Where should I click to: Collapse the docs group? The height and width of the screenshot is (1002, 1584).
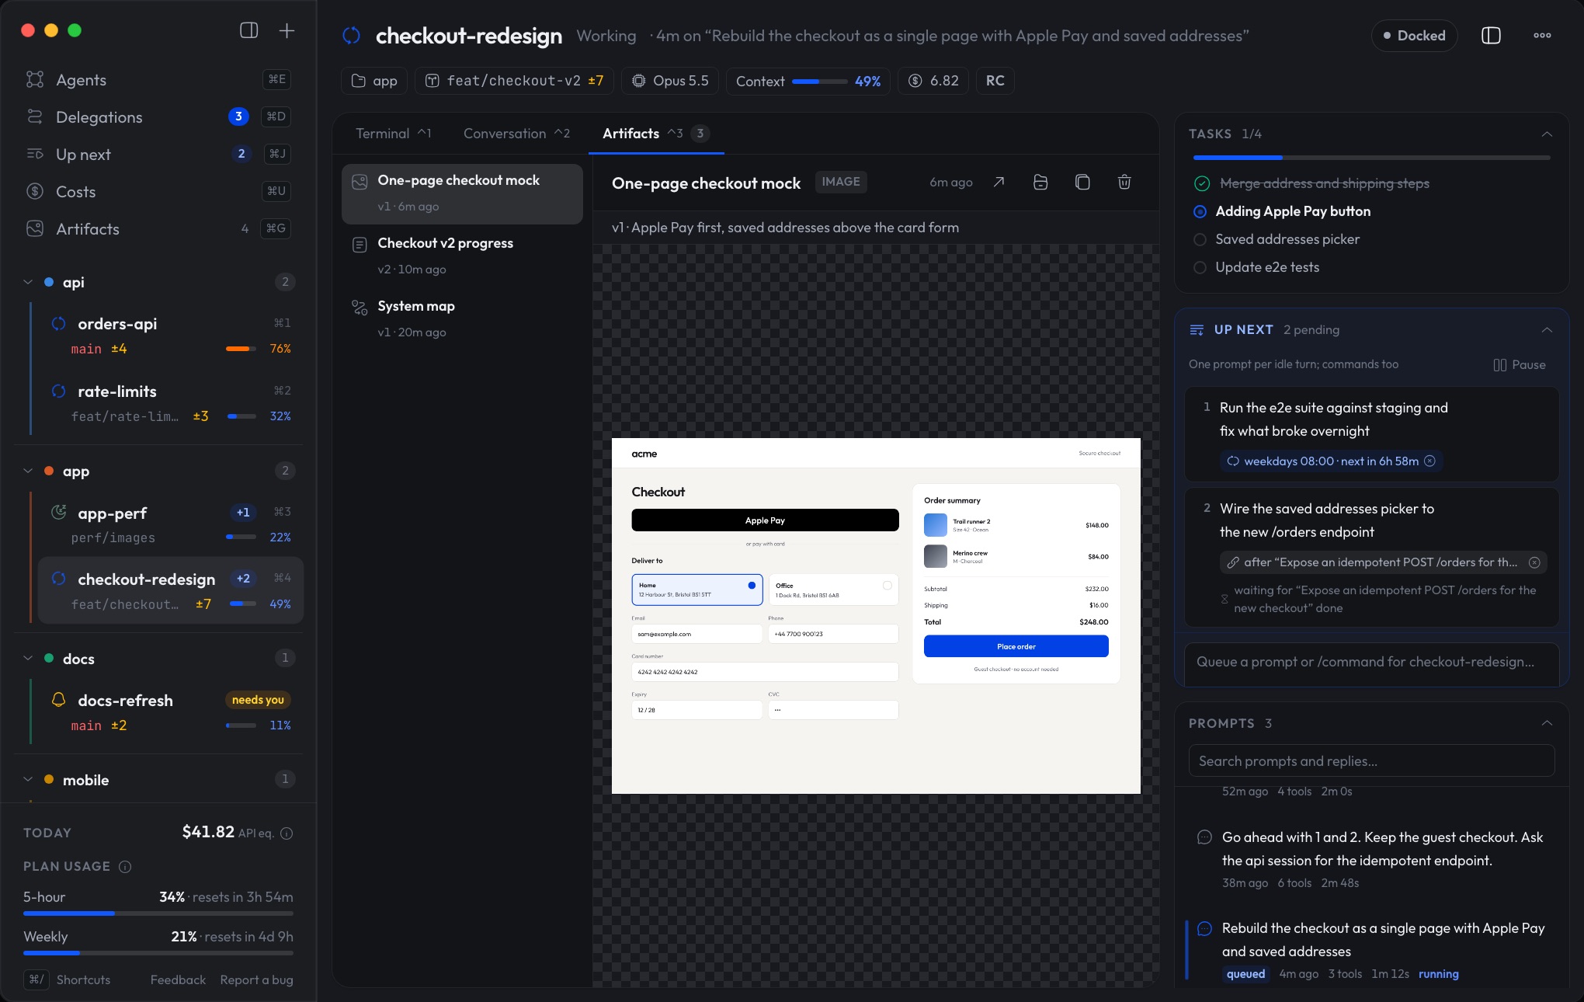28,658
